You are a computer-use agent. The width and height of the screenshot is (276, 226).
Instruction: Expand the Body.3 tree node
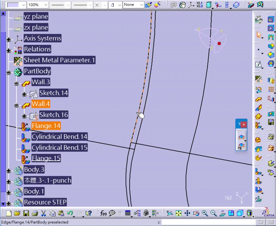(x=9, y=171)
